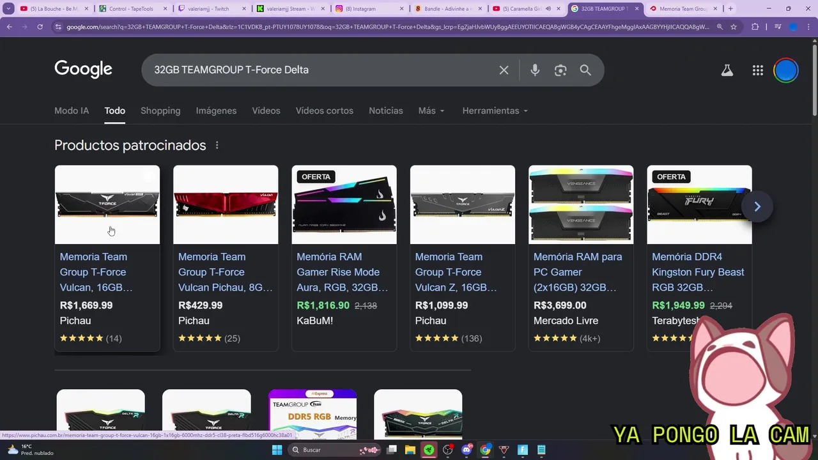818x460 pixels.
Task: Open Google Search Labs flask icon
Action: coord(727,70)
